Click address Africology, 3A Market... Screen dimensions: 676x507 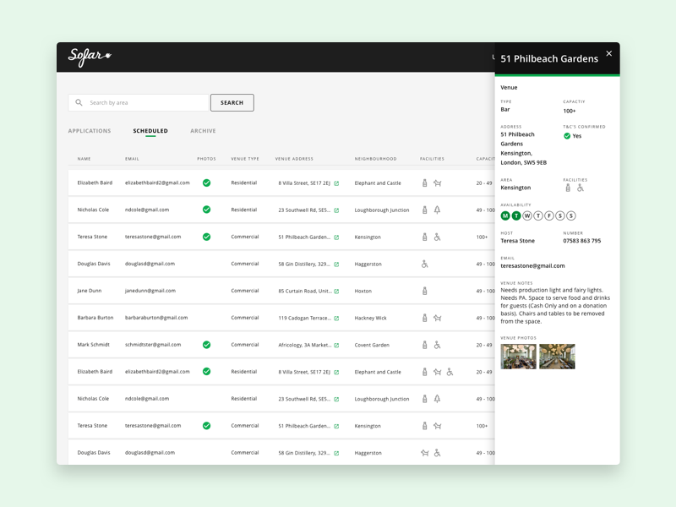304,345
